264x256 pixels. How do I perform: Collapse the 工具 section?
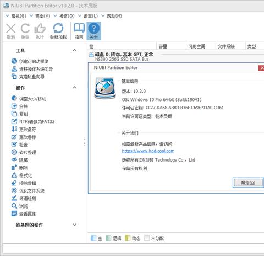click(x=74, y=50)
